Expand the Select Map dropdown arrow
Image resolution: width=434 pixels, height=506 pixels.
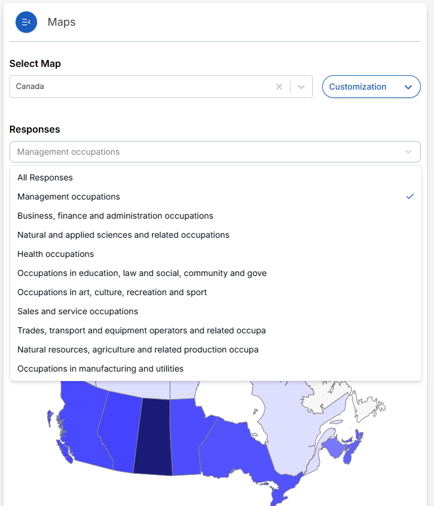pos(301,87)
